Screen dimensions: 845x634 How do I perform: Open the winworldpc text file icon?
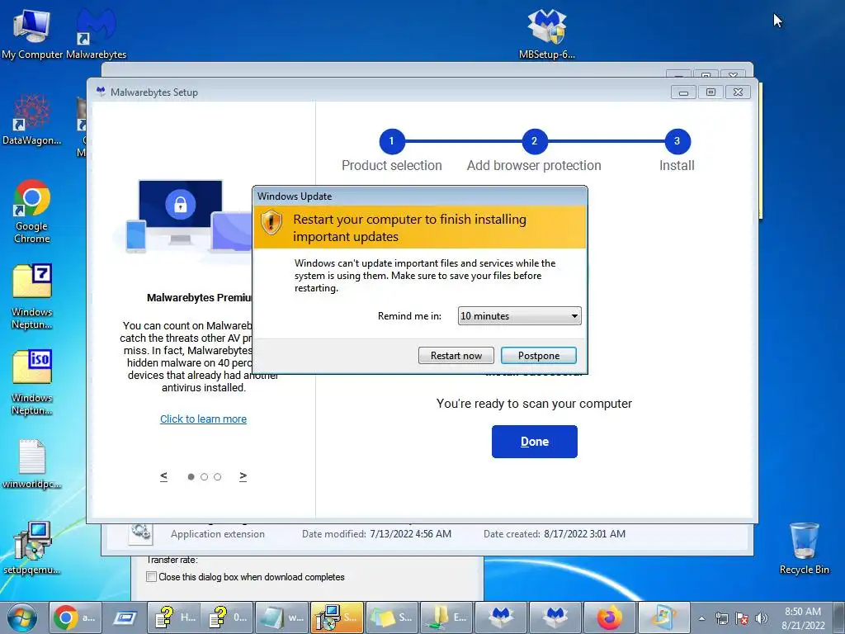click(x=32, y=464)
